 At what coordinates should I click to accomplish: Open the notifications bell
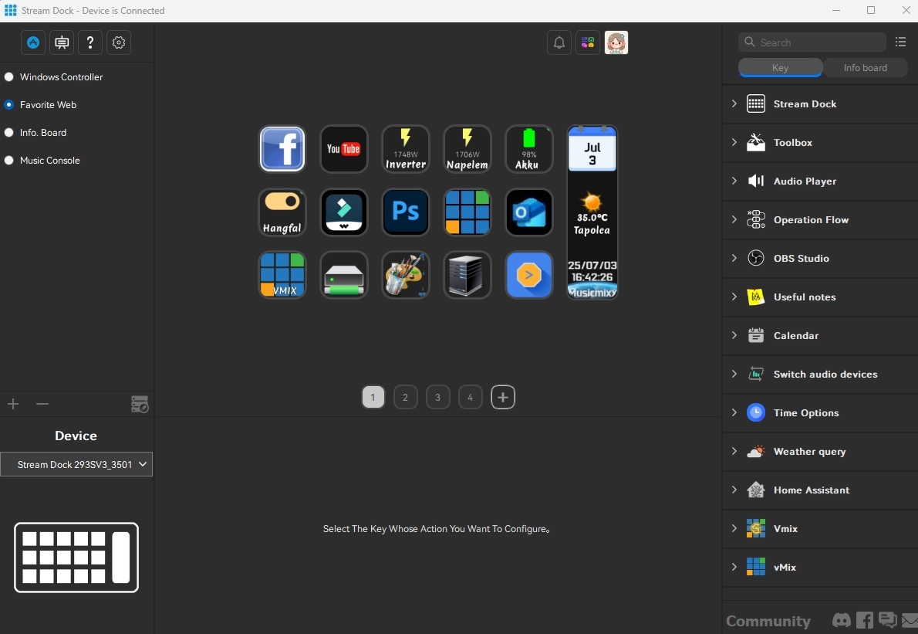tap(559, 42)
